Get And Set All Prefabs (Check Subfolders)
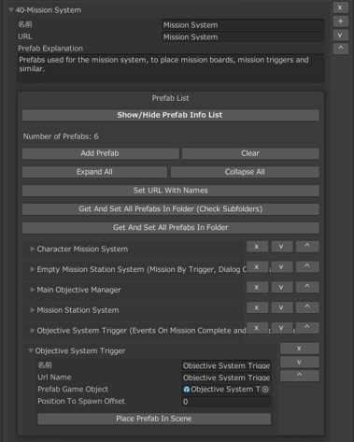Viewport: 354px width, 442px height. click(x=170, y=209)
